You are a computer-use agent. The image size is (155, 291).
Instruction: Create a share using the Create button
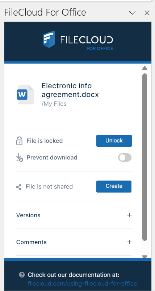(x=114, y=186)
